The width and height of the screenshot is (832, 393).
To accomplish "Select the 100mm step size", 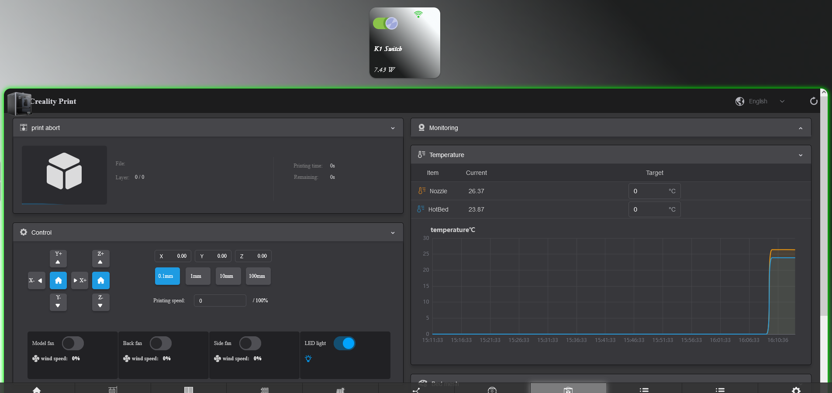I will [x=258, y=276].
